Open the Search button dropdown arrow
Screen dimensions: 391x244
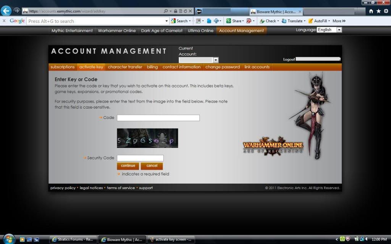(x=190, y=21)
